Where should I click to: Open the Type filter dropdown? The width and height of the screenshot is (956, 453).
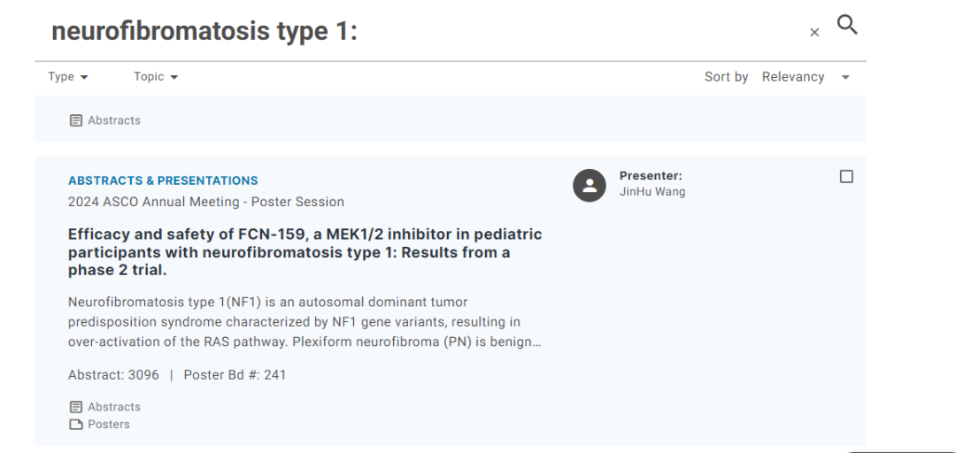pos(68,77)
